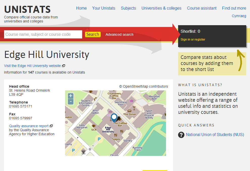Click the John Dalton building label
Viewport: 250px width, 171px height.
95,112
